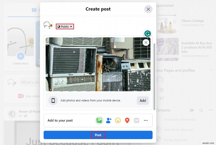Click the dialog's vertical scrollbar

[154, 77]
